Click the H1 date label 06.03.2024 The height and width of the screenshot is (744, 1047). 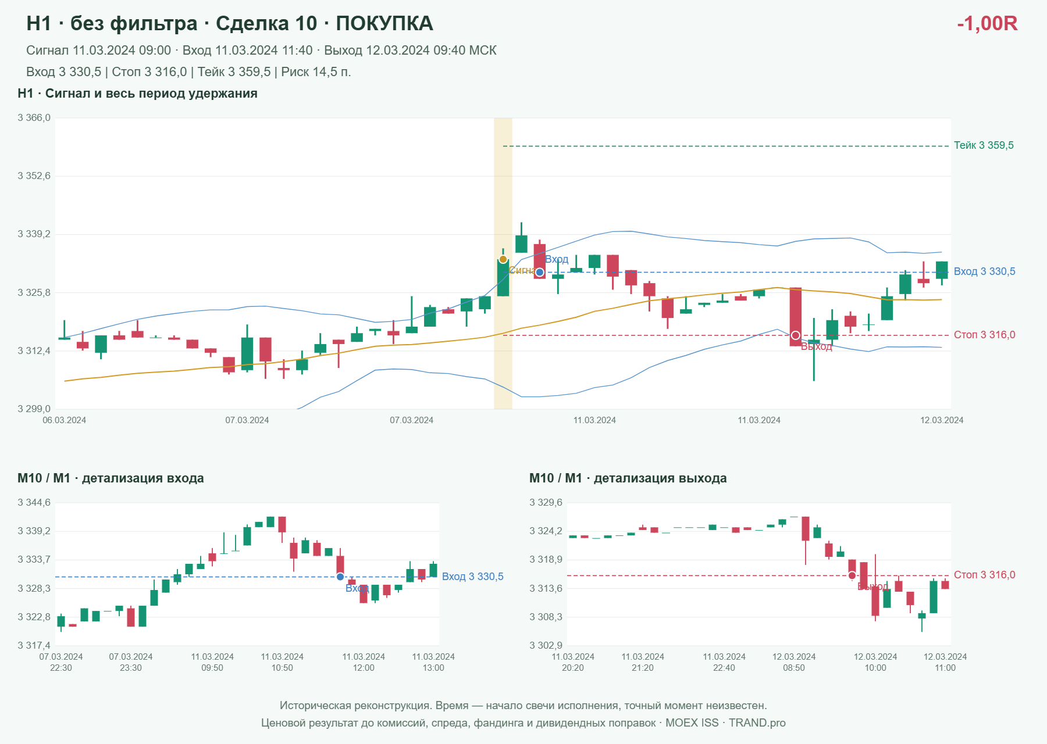pos(65,420)
